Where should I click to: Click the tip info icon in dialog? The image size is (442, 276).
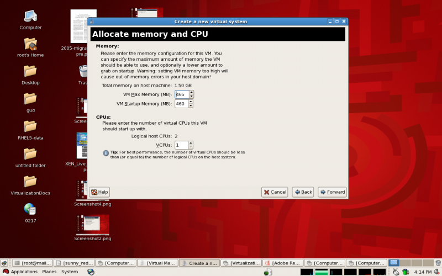tap(106, 153)
